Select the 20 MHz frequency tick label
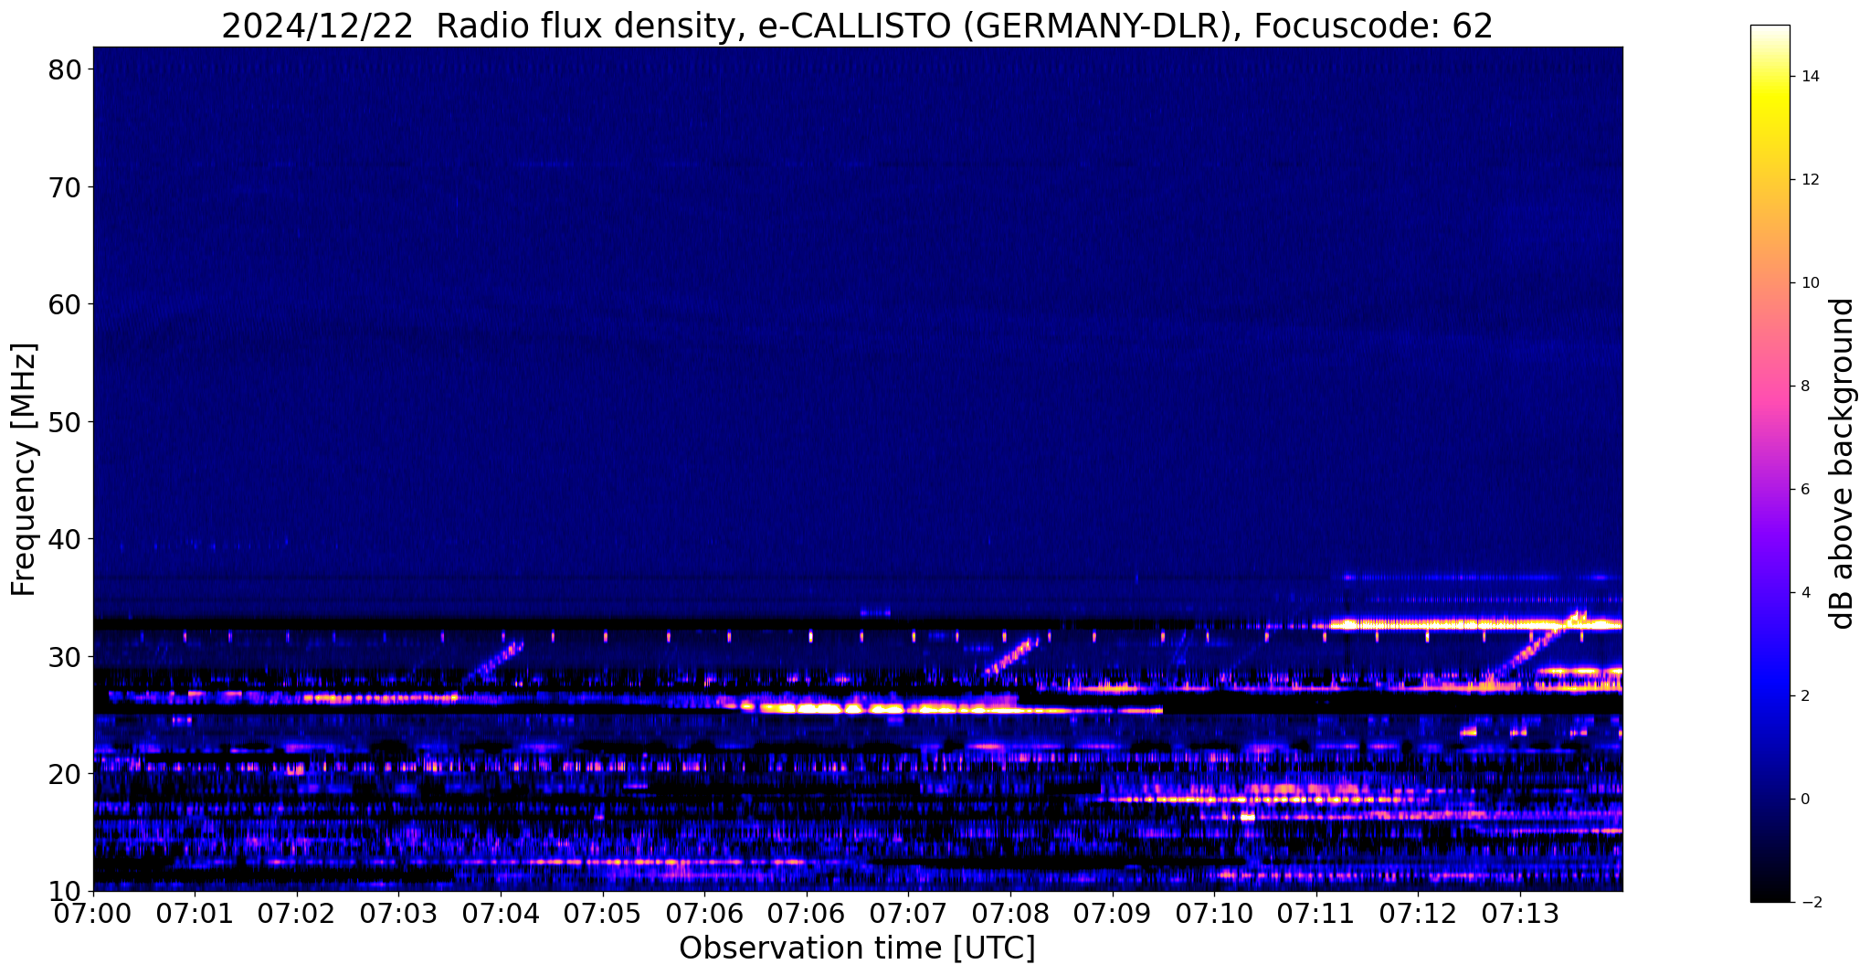1870x975 pixels. pyautogui.click(x=64, y=774)
